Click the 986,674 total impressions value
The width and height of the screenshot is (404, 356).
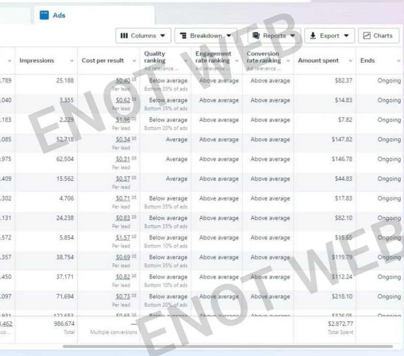click(x=64, y=324)
